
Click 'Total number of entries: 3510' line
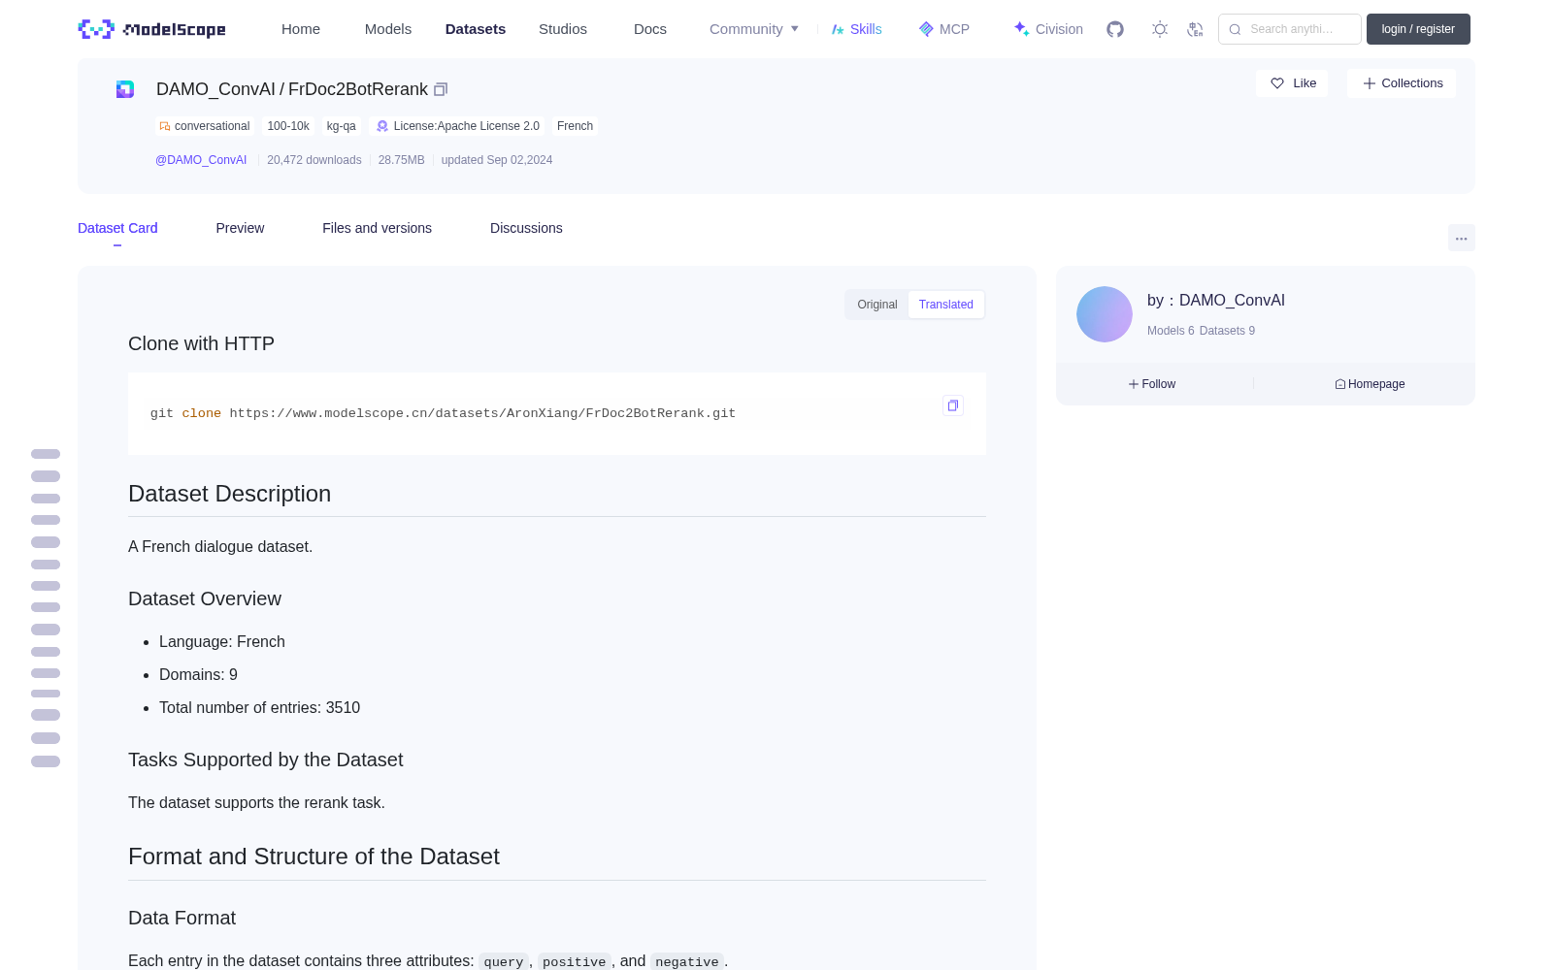click(259, 708)
